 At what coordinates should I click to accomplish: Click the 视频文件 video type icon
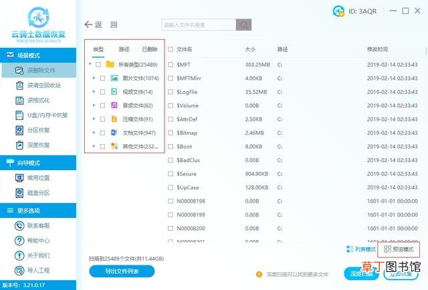pos(114,92)
